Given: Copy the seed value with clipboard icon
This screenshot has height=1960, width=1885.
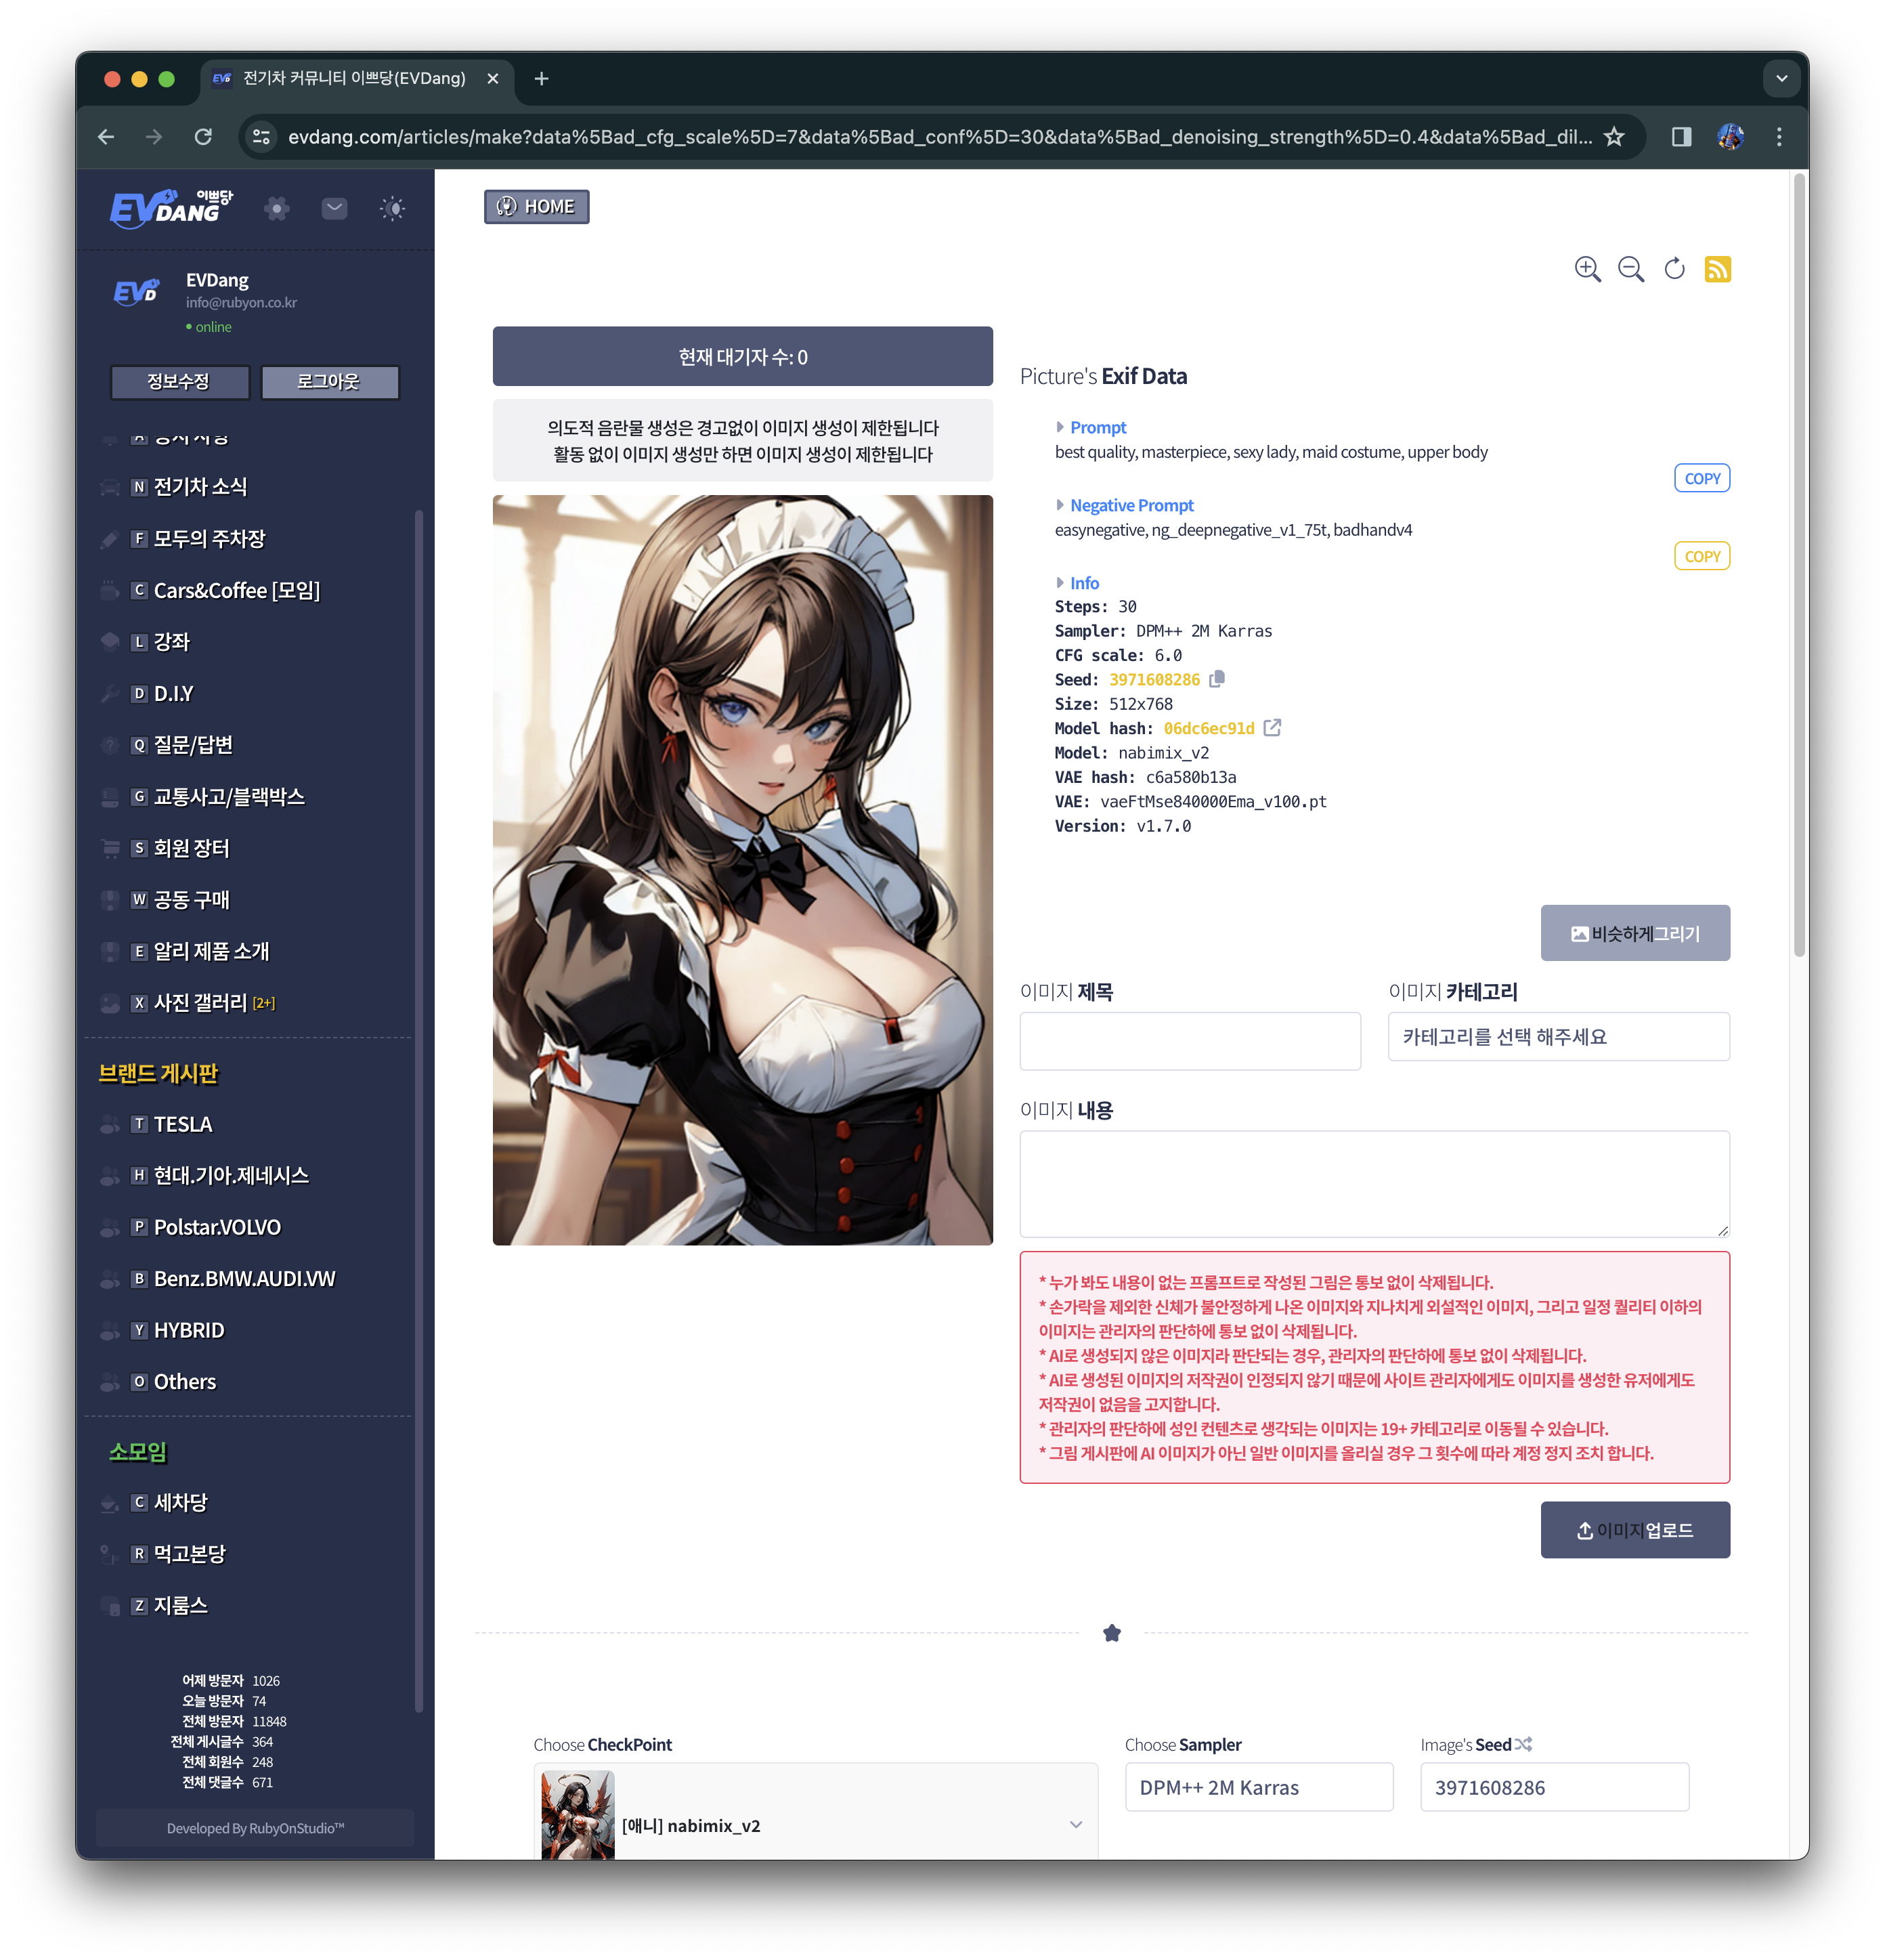Looking at the screenshot, I should tap(1216, 679).
